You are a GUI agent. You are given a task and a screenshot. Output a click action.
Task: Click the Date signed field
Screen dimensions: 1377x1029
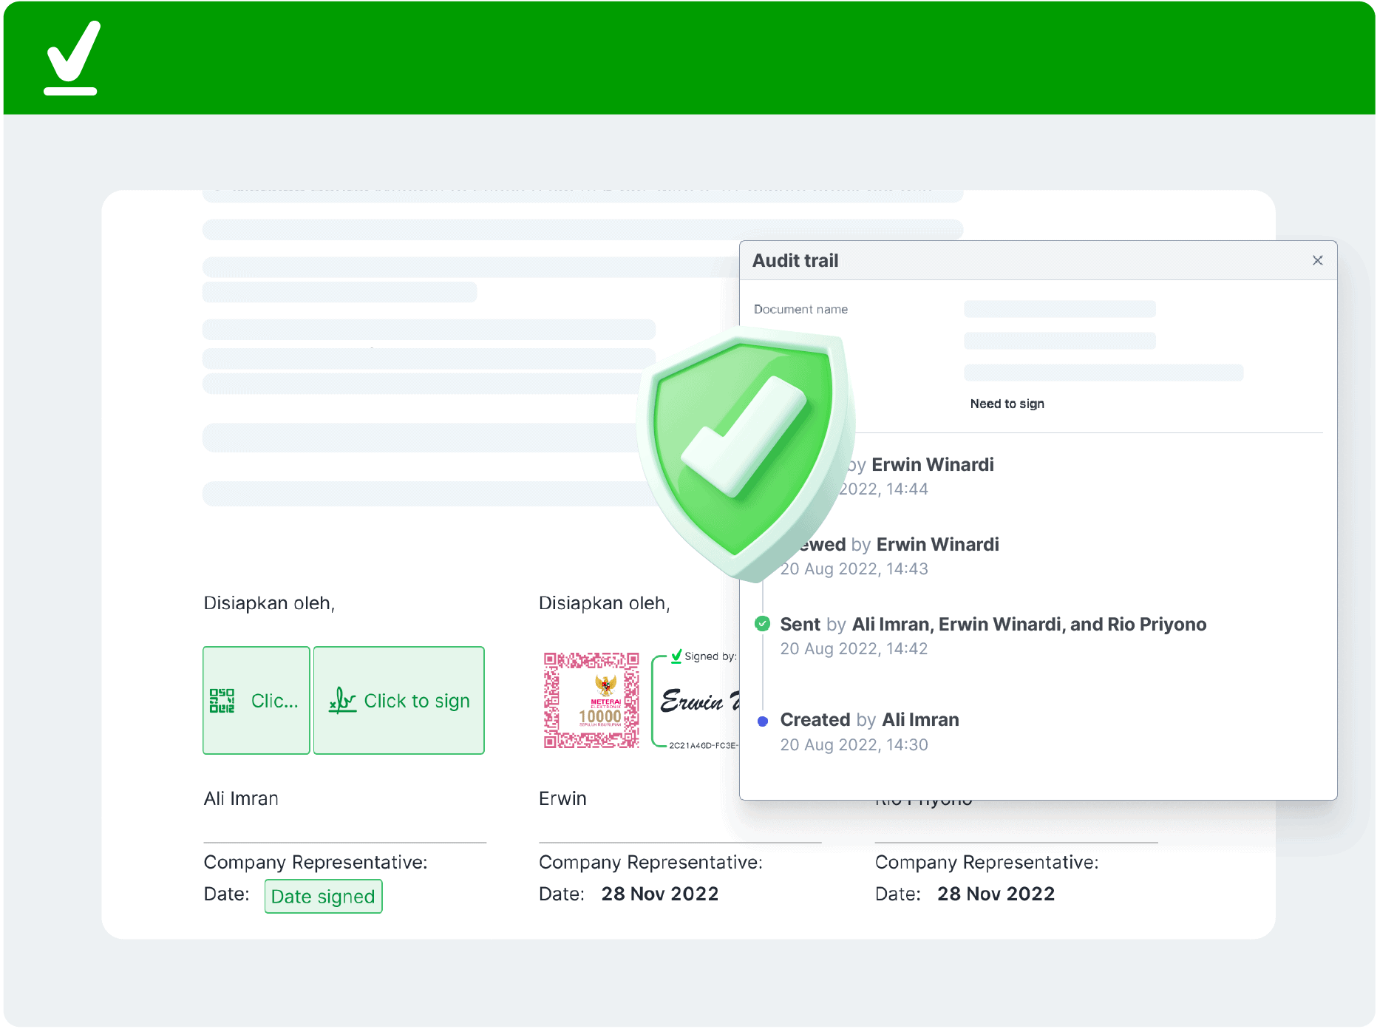pos(323,896)
